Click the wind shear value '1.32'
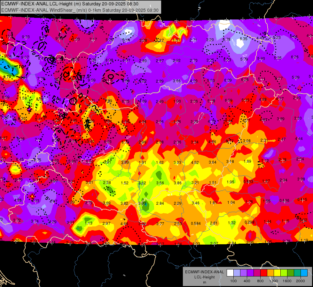This screenshot has width=313, height=287. click(232, 223)
